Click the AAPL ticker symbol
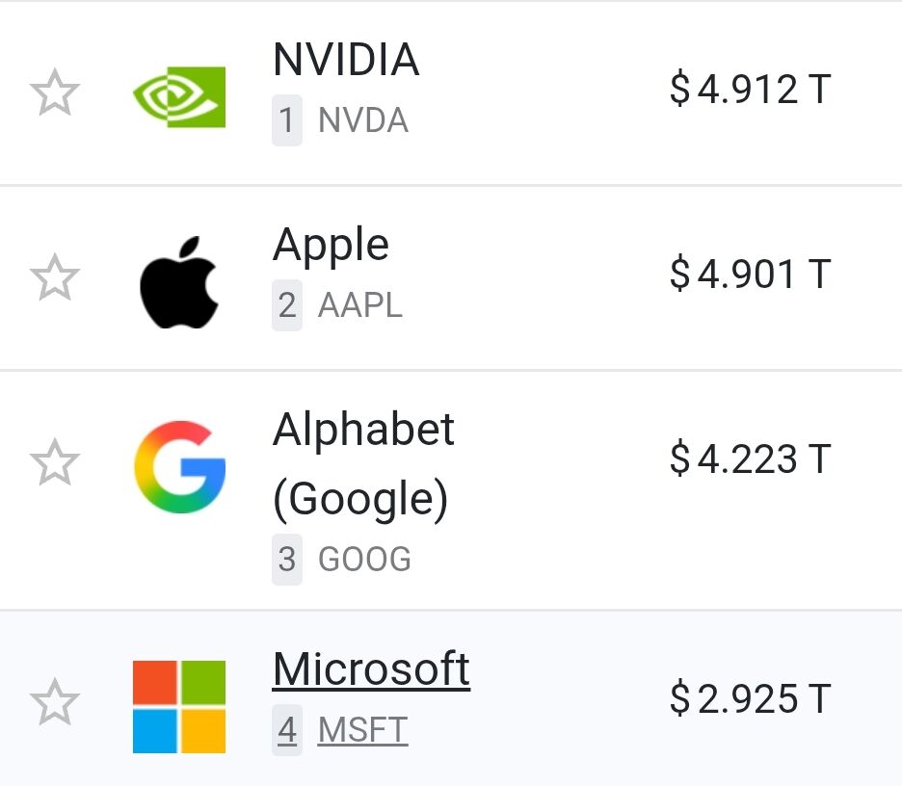The height and width of the screenshot is (786, 902). click(x=360, y=304)
